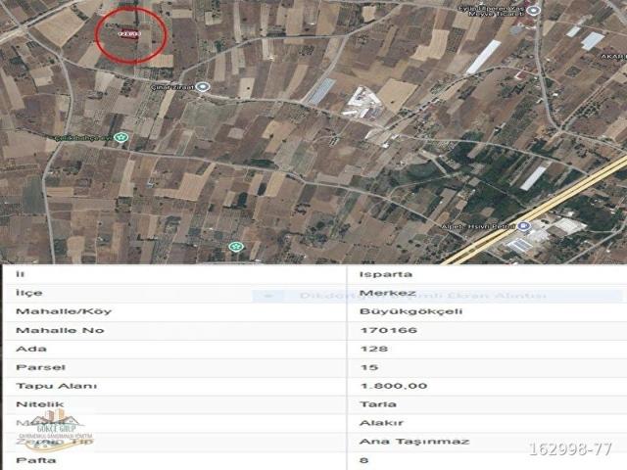Screen dimensions: 627x470
Task: Click the Ada label
Action: 31,349
